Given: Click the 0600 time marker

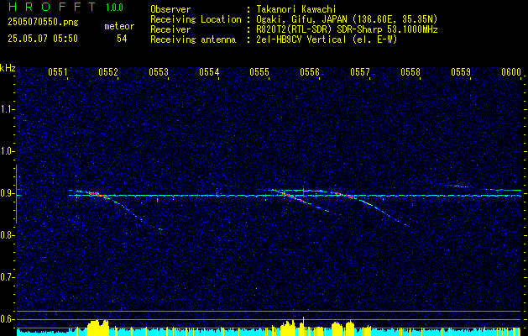Looking at the screenshot, I should coord(511,72).
